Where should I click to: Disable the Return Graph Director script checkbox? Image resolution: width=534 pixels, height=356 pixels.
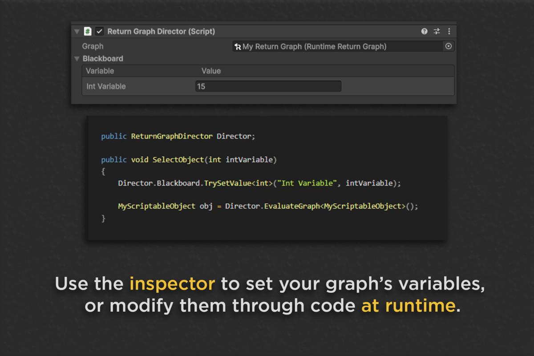point(100,32)
